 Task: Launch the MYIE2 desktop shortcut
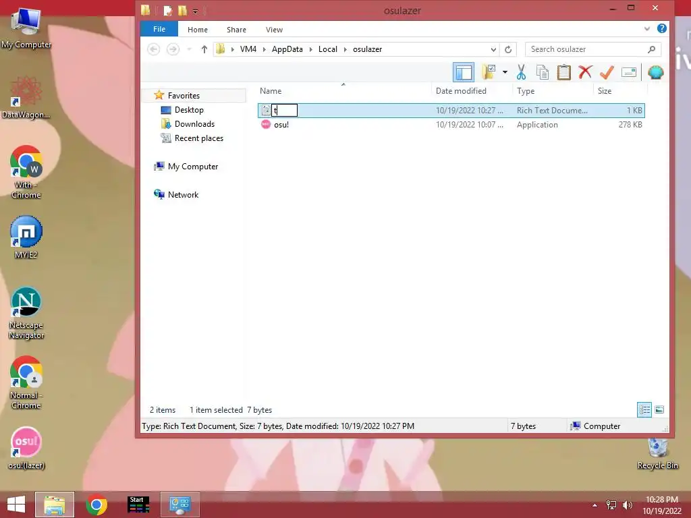coord(26,237)
